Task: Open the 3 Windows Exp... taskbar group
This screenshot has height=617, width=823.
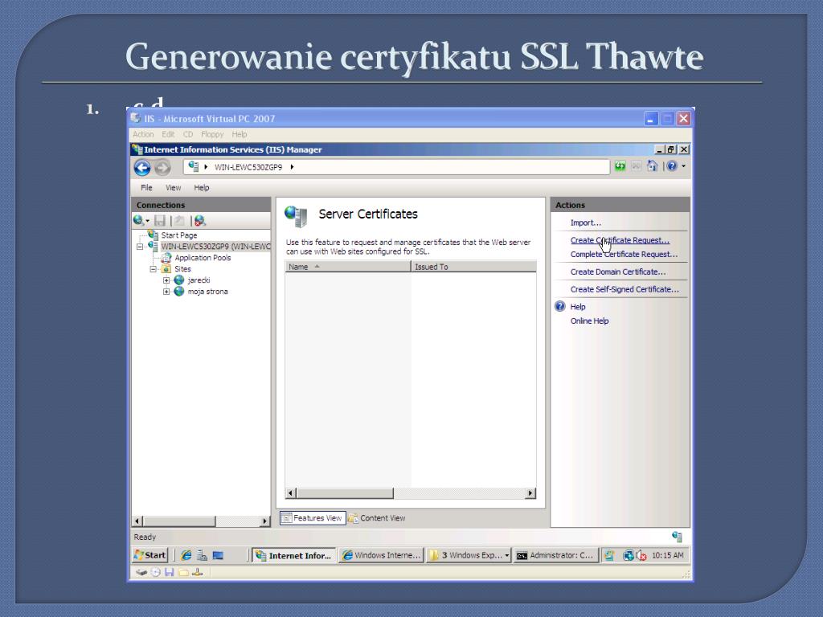Action: pos(469,555)
